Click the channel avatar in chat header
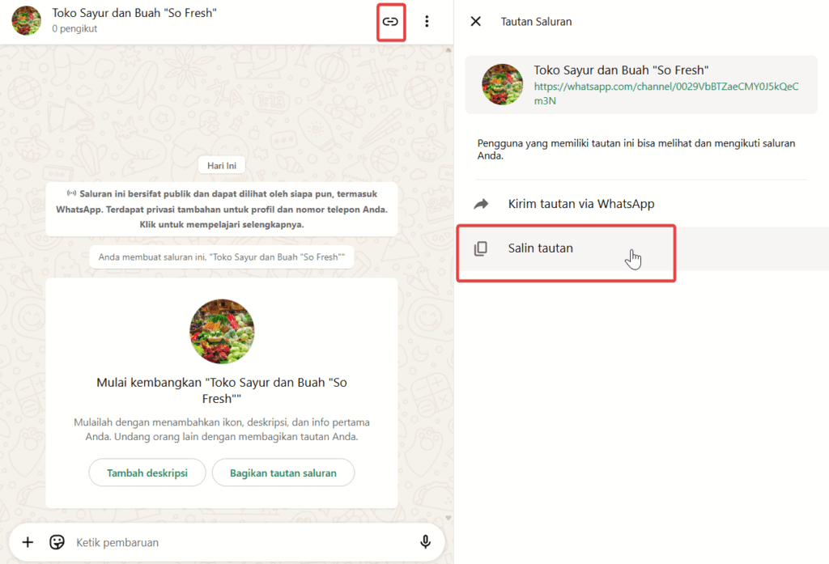Image resolution: width=829 pixels, height=564 pixels. [27, 21]
